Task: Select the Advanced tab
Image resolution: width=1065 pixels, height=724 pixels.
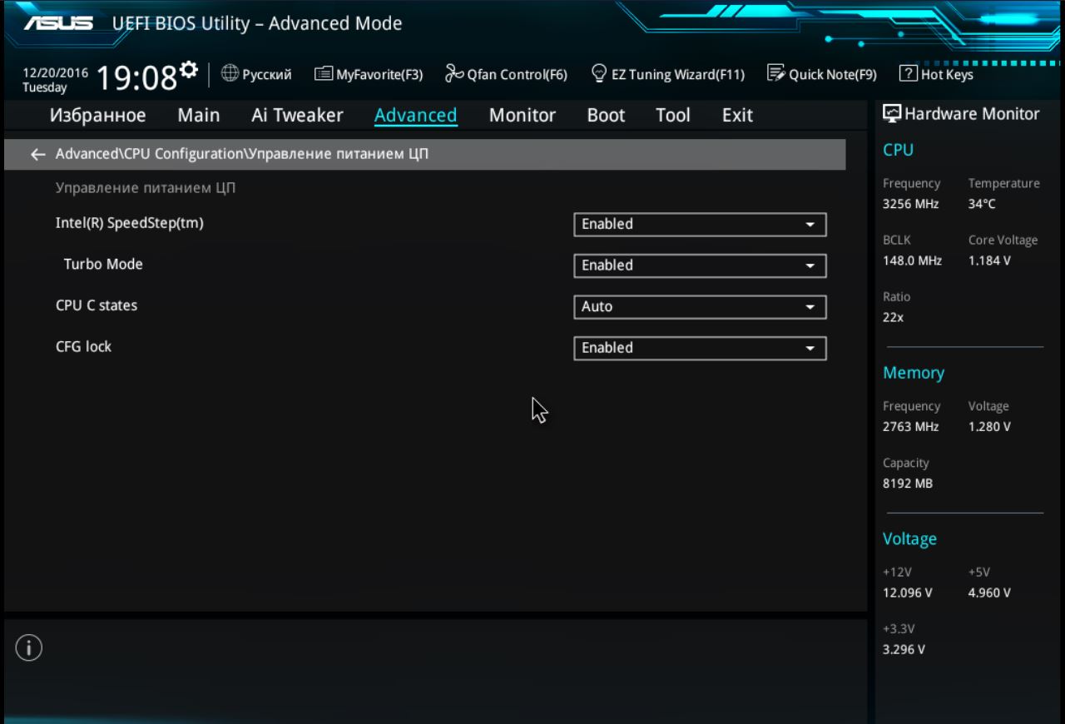Action: 415,116
